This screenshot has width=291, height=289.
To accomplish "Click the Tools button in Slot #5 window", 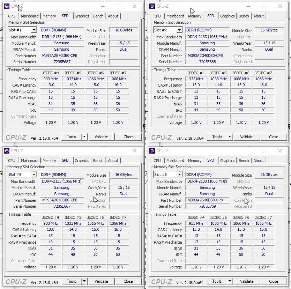I will coord(73,281).
